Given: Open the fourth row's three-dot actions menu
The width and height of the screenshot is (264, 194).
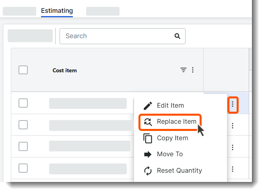Looking at the screenshot, I should point(233,169).
